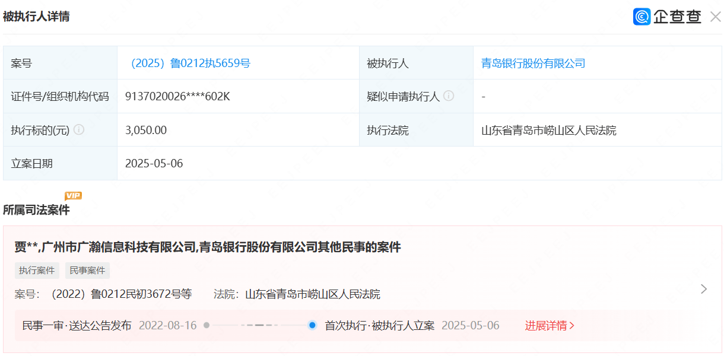
Task: Click the blue 首次执行 timeline dot
Action: 313,325
